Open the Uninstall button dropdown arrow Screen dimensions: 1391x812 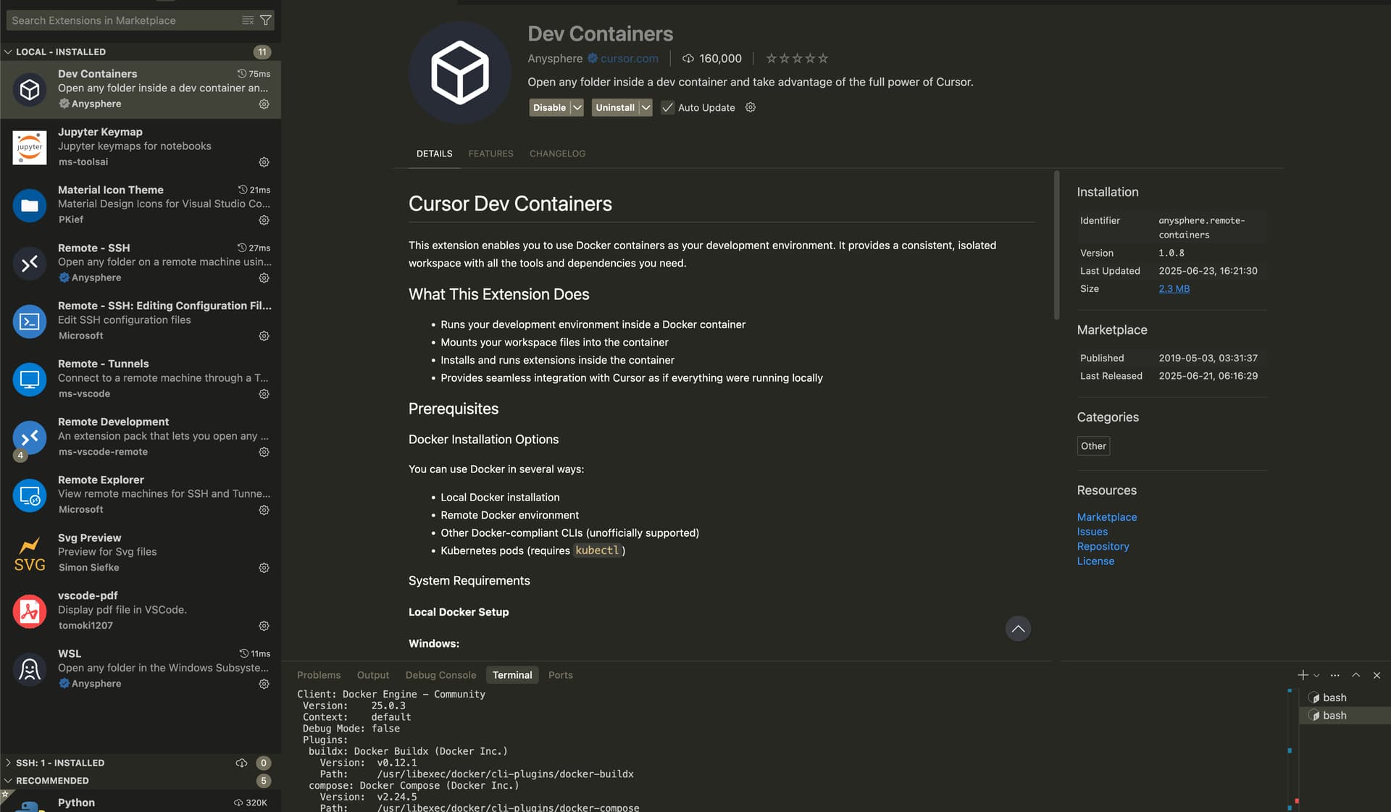pyautogui.click(x=646, y=107)
